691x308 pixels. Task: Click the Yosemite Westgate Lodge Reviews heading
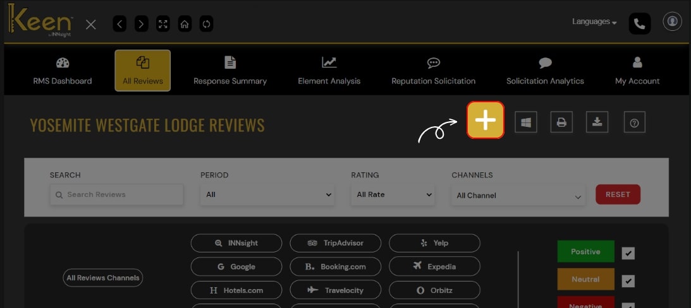coord(147,126)
